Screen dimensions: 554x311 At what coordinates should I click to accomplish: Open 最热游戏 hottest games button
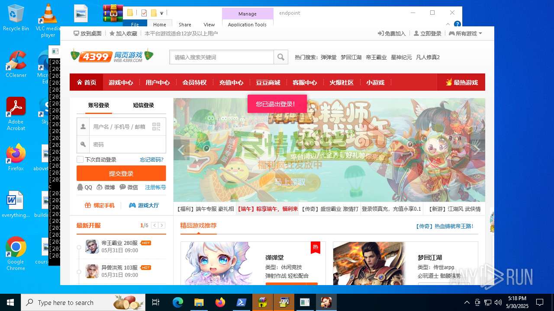click(x=461, y=82)
